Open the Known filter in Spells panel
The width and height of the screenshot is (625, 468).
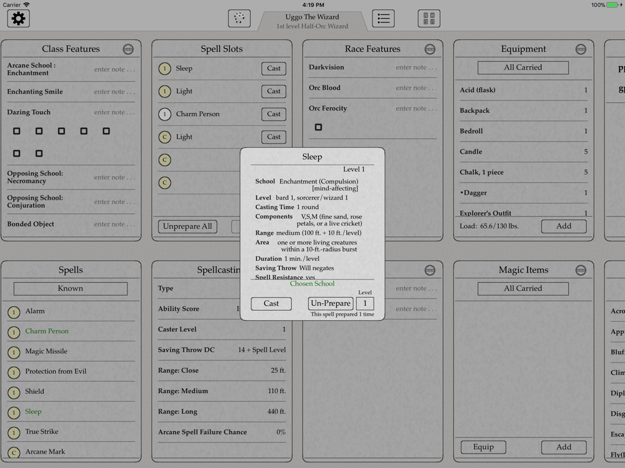coord(71,288)
